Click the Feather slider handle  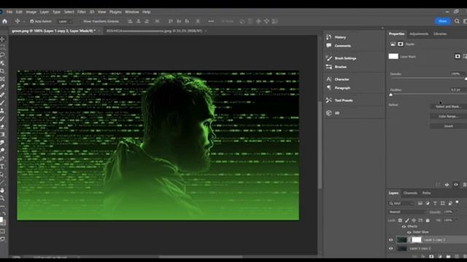coord(391,95)
